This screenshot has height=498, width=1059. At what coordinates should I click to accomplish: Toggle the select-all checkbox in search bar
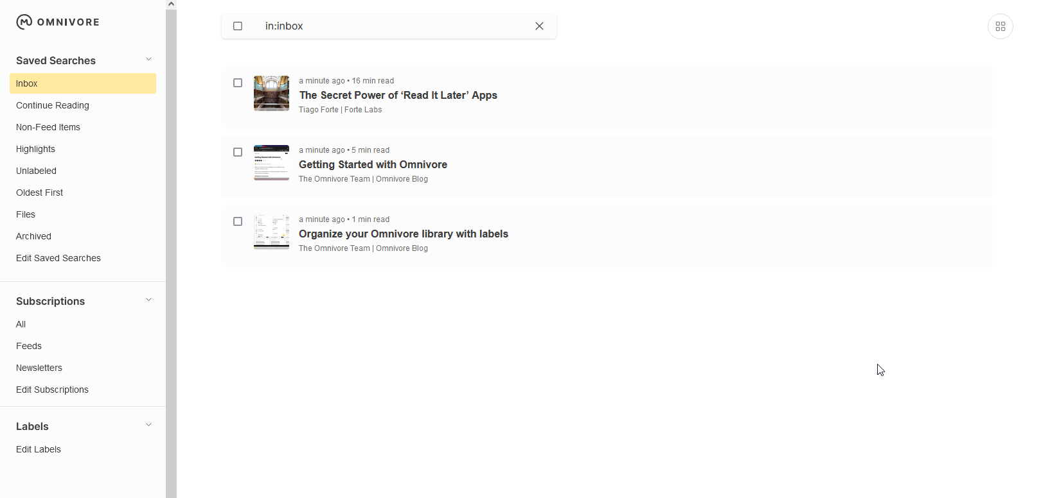(238, 26)
